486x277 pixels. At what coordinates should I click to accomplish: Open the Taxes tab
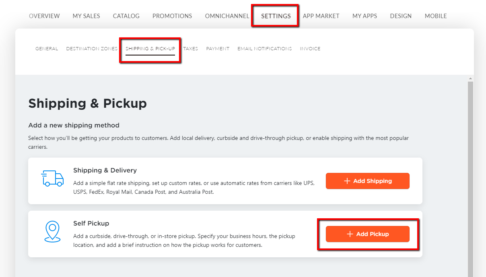pos(191,49)
